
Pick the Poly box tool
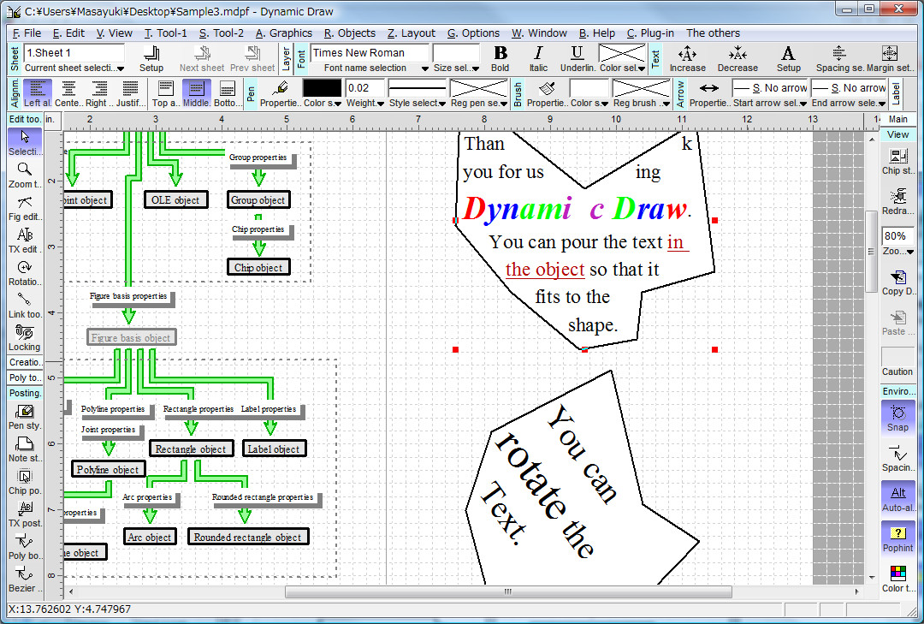25,547
